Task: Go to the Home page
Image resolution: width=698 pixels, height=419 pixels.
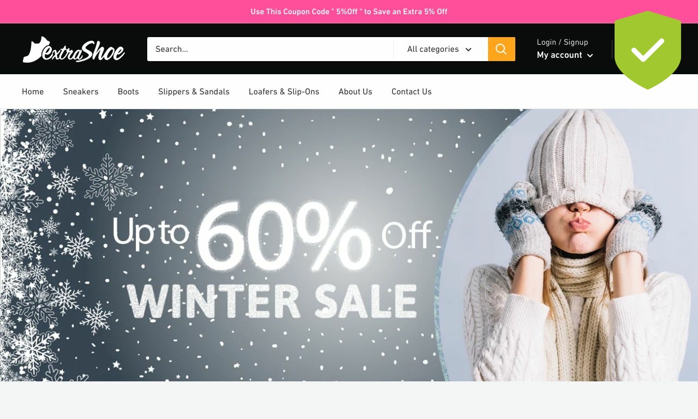Action: (x=33, y=92)
